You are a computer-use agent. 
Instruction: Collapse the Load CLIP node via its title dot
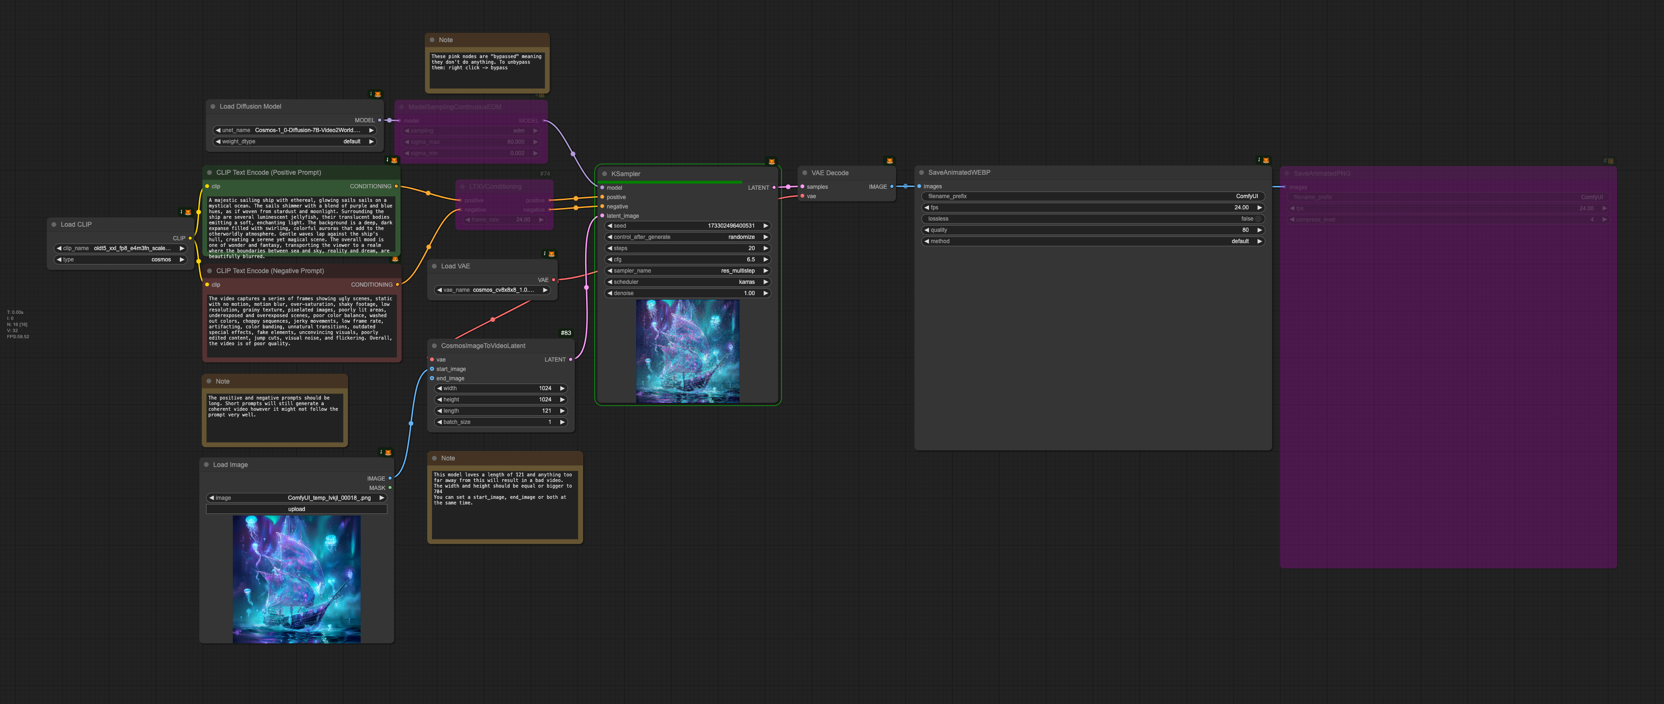(x=53, y=224)
